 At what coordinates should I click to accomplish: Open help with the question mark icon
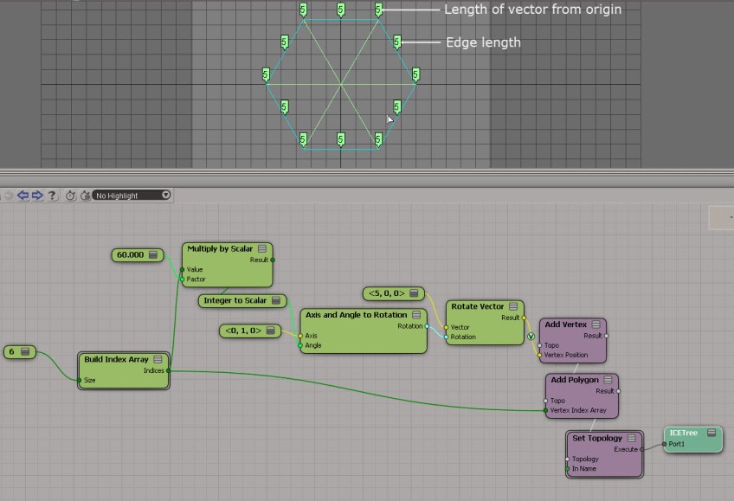52,196
